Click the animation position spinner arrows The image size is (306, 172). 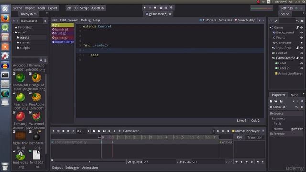[88, 131]
